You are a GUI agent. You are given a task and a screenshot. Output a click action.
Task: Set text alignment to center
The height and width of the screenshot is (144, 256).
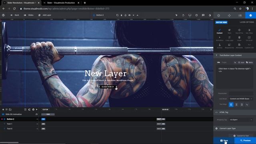point(236,104)
